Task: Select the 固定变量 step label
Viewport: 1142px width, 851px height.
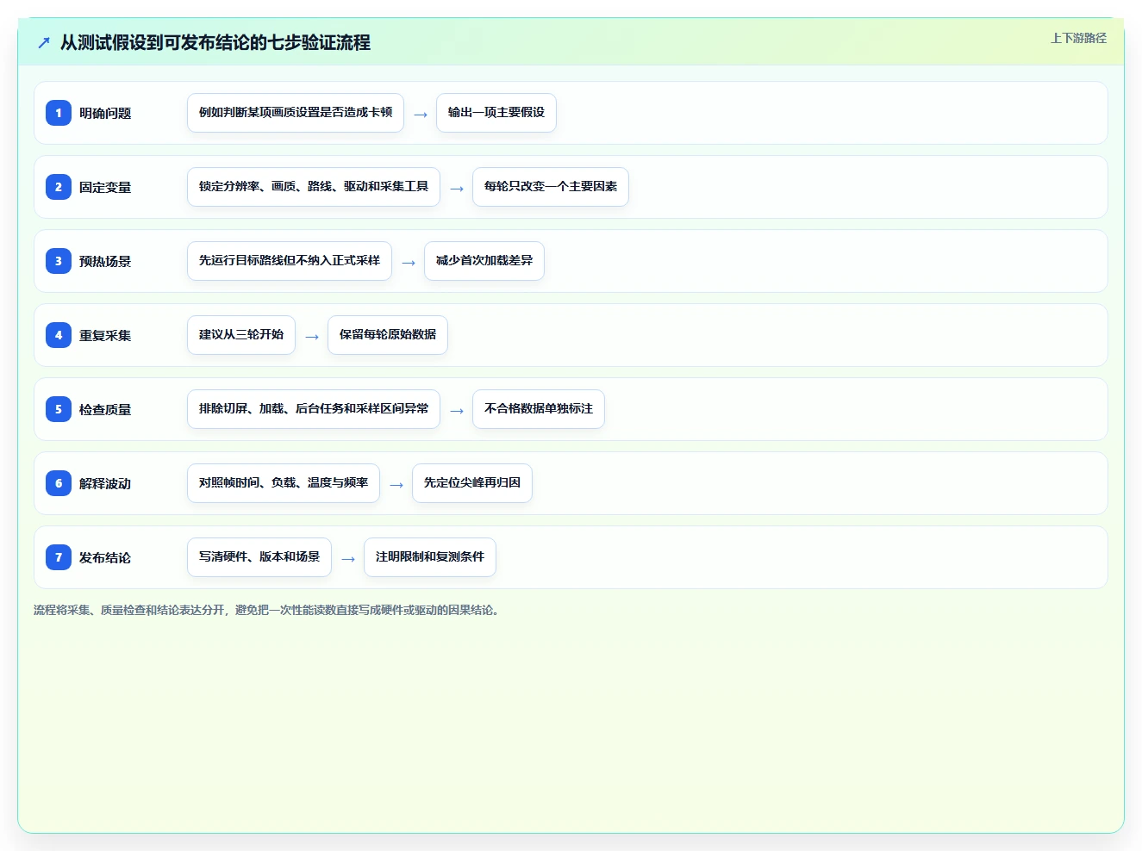Action: point(105,188)
